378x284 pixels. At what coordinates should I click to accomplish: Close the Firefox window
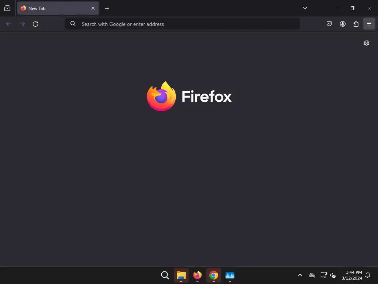point(369,8)
